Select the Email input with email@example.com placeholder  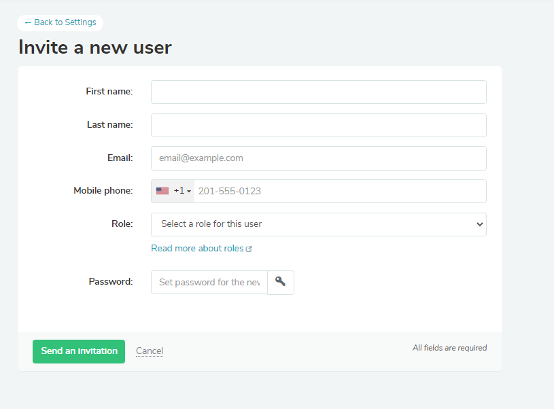318,158
